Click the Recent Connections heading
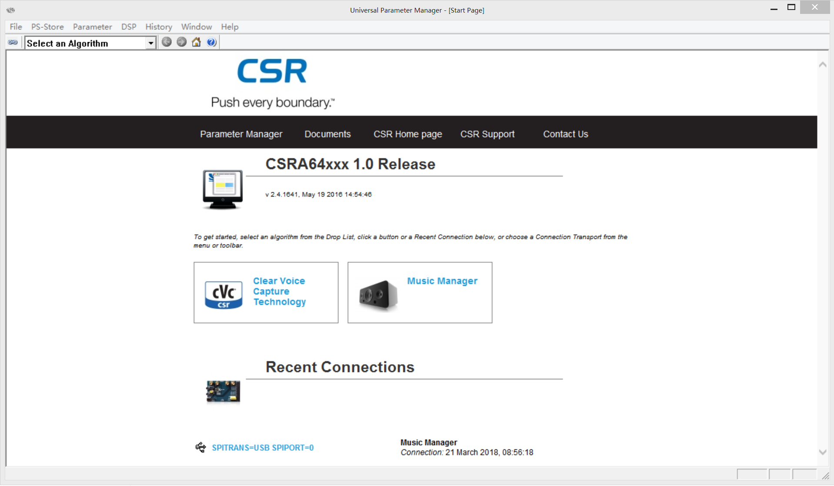Viewport: 834px width, 486px height. [340, 367]
